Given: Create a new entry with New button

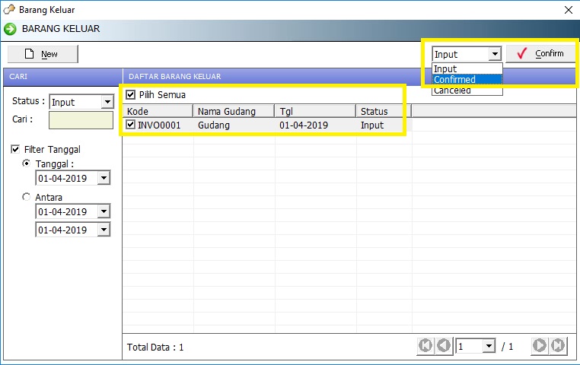Looking at the screenshot, I should (43, 54).
